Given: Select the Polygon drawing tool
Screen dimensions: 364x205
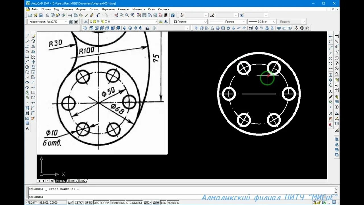Looking at the screenshot, I should [x=27, y=52].
